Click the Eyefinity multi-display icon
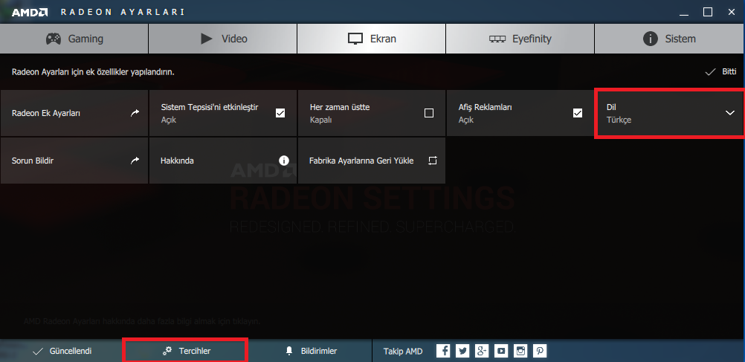This screenshot has height=362, width=745. pyautogui.click(x=497, y=39)
